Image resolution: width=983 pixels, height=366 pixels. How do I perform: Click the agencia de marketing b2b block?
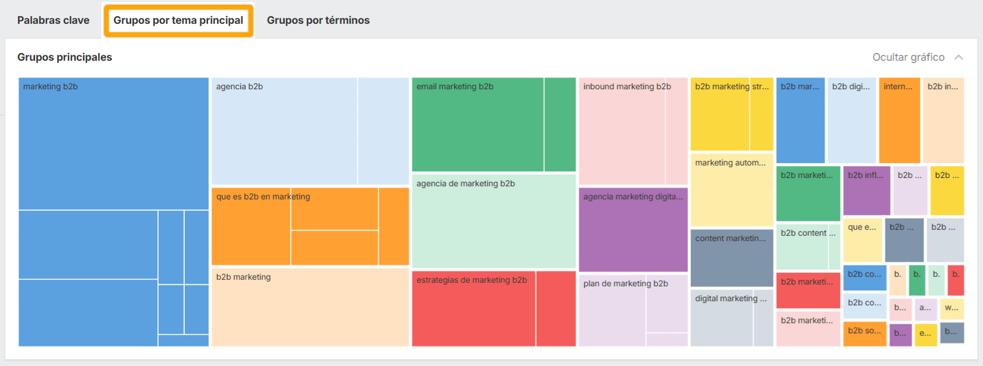(x=494, y=221)
